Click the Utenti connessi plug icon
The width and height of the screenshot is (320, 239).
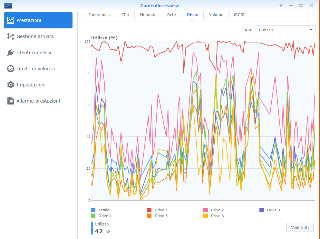click(x=11, y=53)
